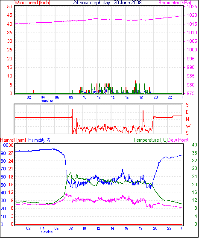Click the 70 humidity axis value
This screenshot has height=241, width=199.
(3, 169)
